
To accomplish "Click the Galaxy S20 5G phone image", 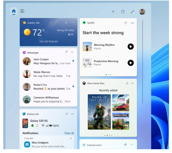I will pos(25,123).
